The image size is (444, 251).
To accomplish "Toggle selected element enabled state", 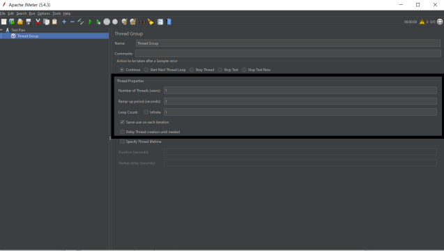I will pos(81,22).
